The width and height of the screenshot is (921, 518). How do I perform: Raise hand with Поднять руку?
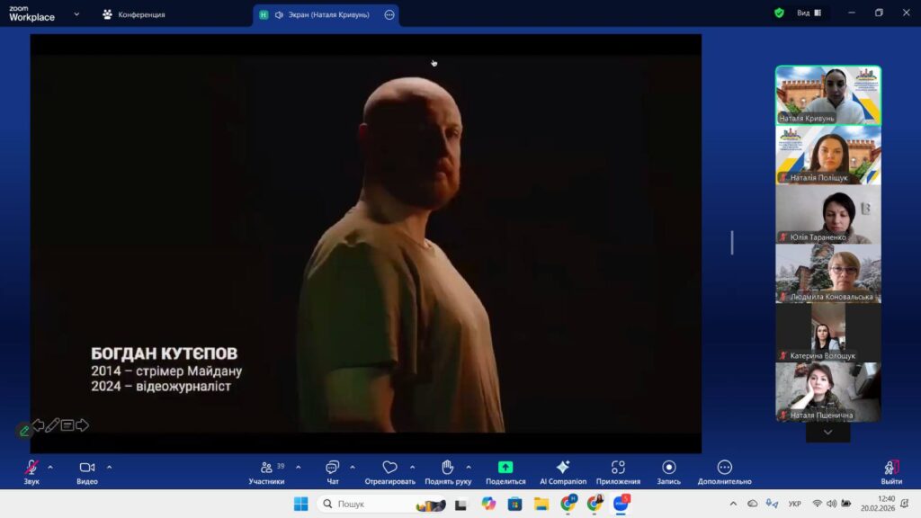(447, 468)
